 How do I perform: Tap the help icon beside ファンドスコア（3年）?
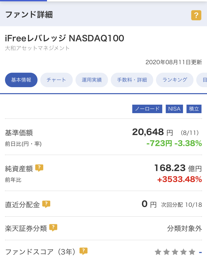tap(83, 251)
